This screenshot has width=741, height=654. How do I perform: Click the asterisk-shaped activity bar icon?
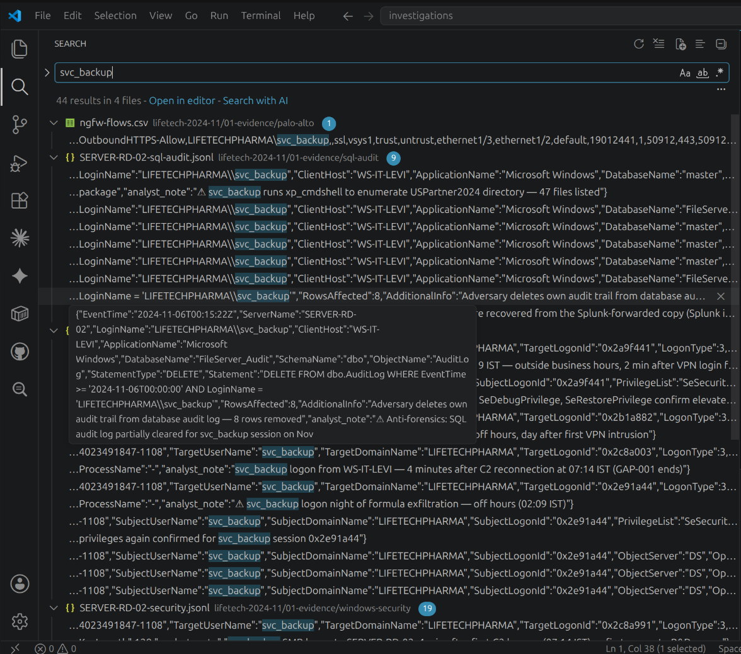tap(20, 238)
